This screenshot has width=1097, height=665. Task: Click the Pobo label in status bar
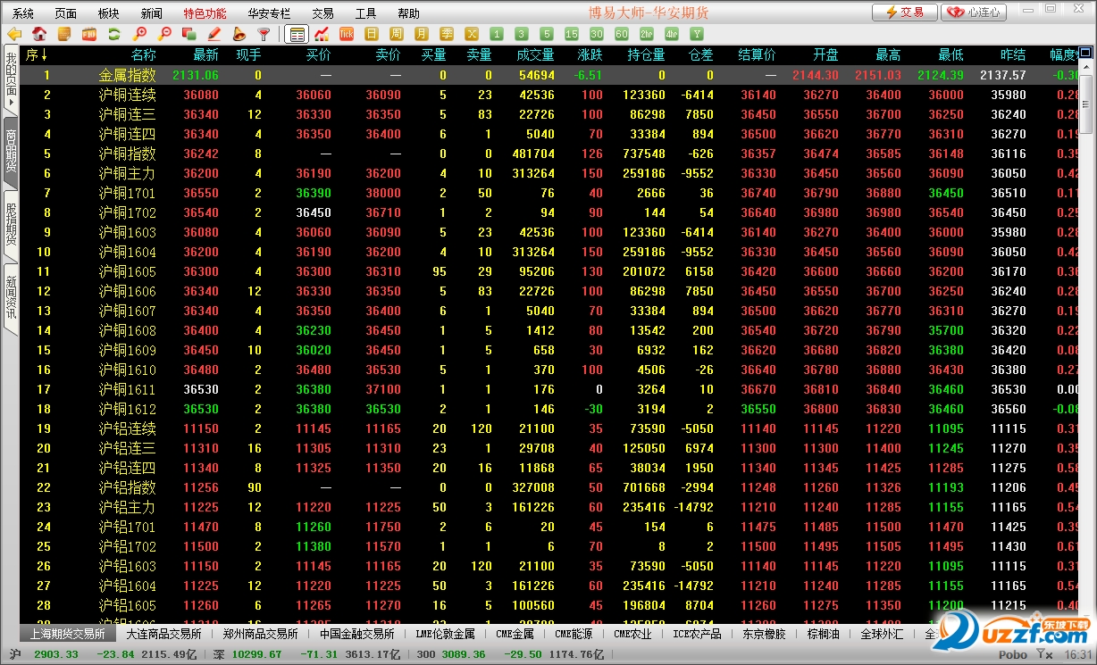click(x=1012, y=654)
